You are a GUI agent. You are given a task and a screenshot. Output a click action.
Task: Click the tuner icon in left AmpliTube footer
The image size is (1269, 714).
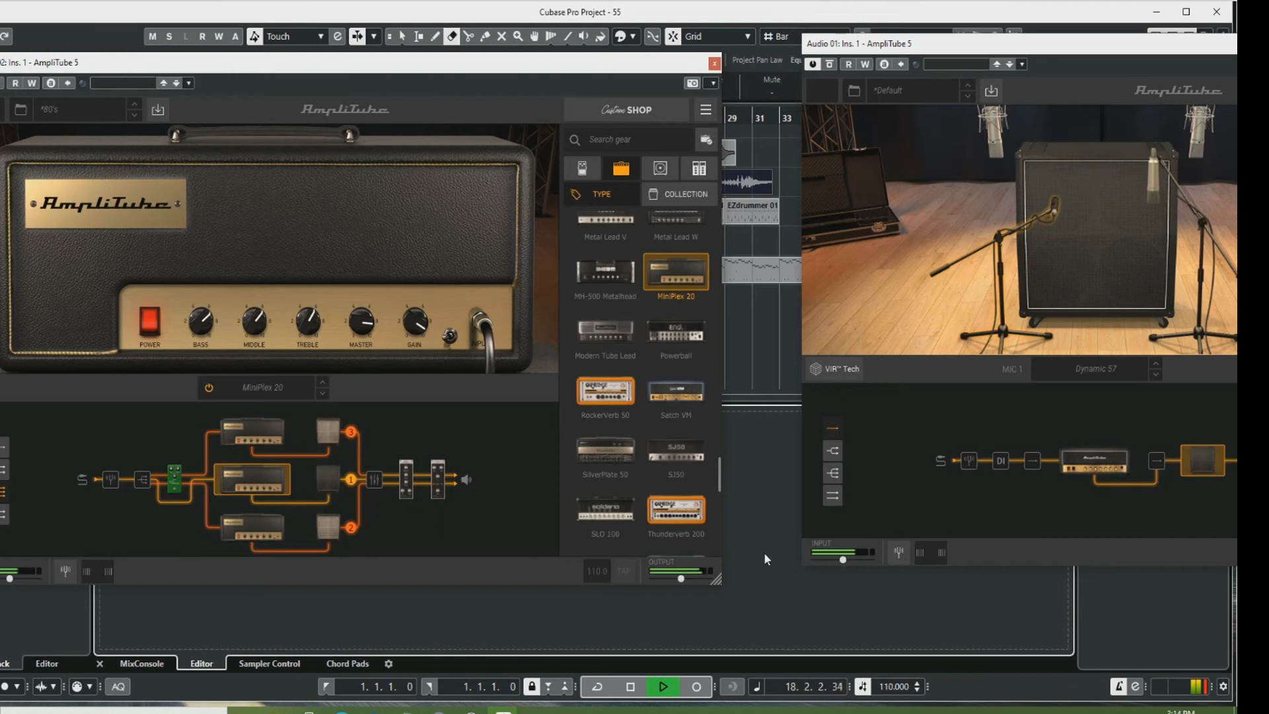65,571
